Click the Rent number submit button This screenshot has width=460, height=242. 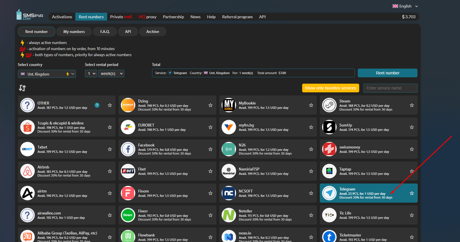[x=388, y=73]
